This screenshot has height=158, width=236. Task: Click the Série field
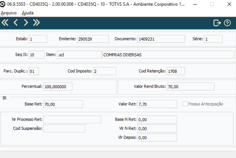point(213,39)
